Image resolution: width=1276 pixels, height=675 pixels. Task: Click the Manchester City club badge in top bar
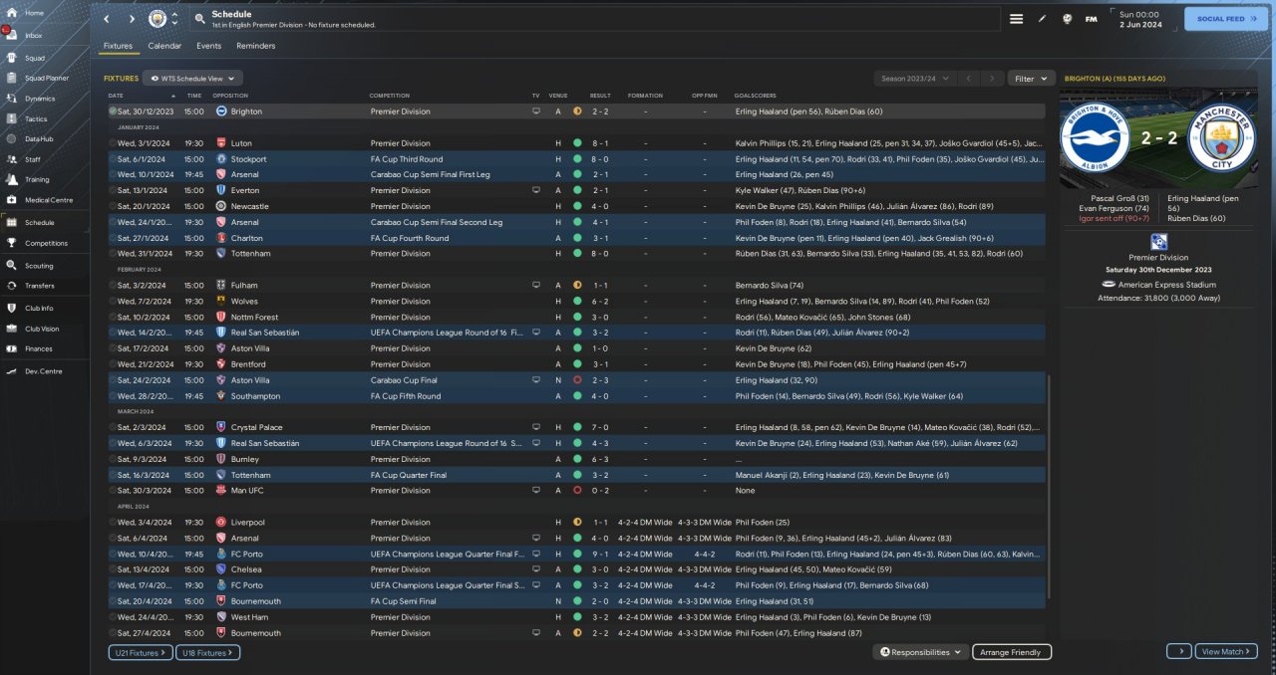point(158,19)
